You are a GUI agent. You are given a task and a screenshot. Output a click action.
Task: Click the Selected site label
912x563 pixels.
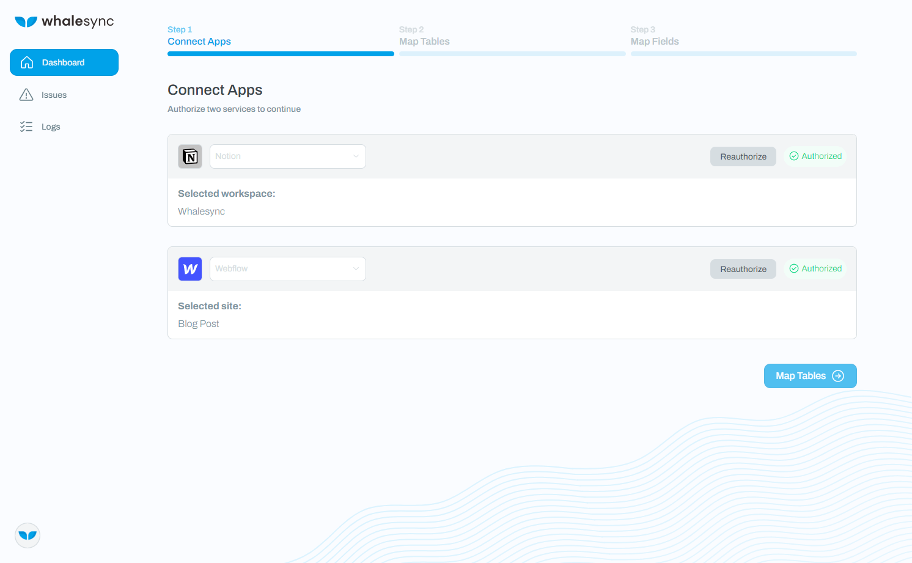click(x=210, y=306)
